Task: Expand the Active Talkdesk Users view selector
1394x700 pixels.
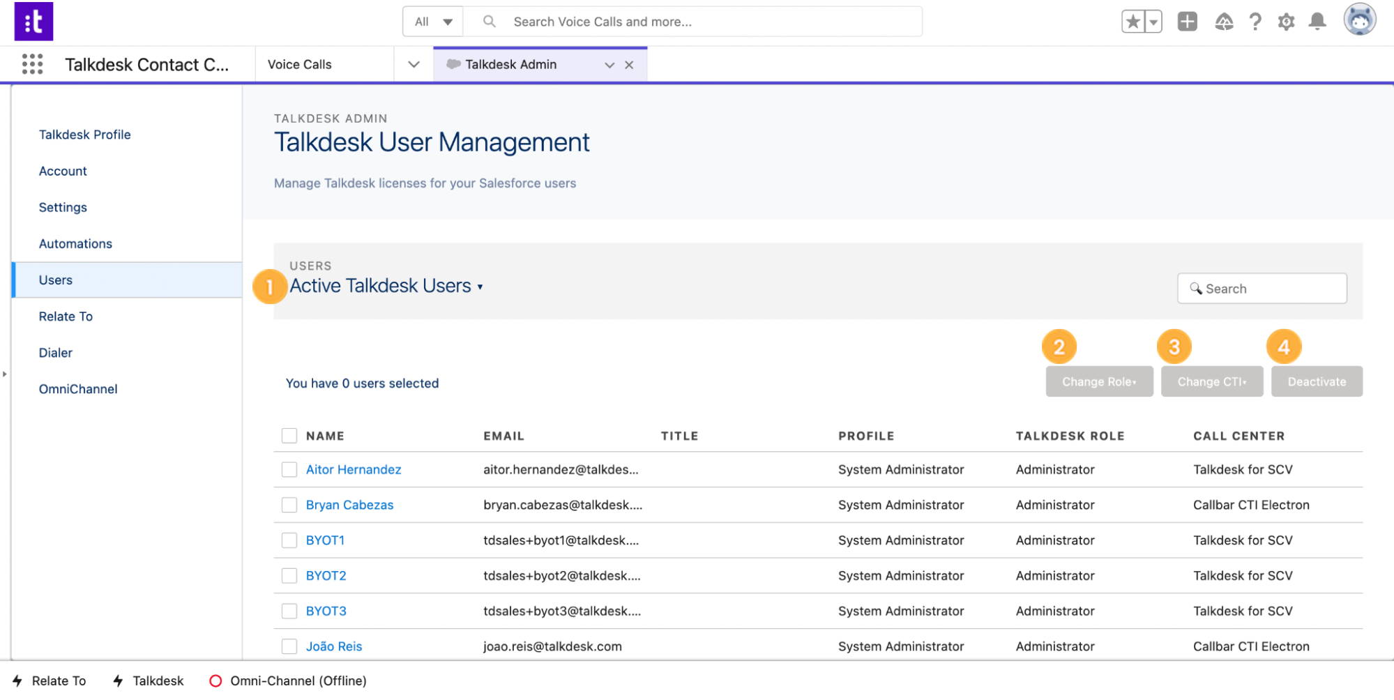Action: (387, 286)
